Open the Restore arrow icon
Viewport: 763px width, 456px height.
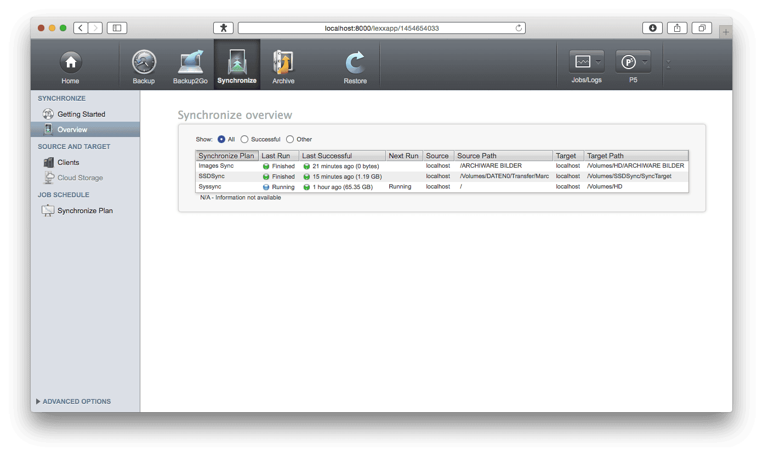355,63
